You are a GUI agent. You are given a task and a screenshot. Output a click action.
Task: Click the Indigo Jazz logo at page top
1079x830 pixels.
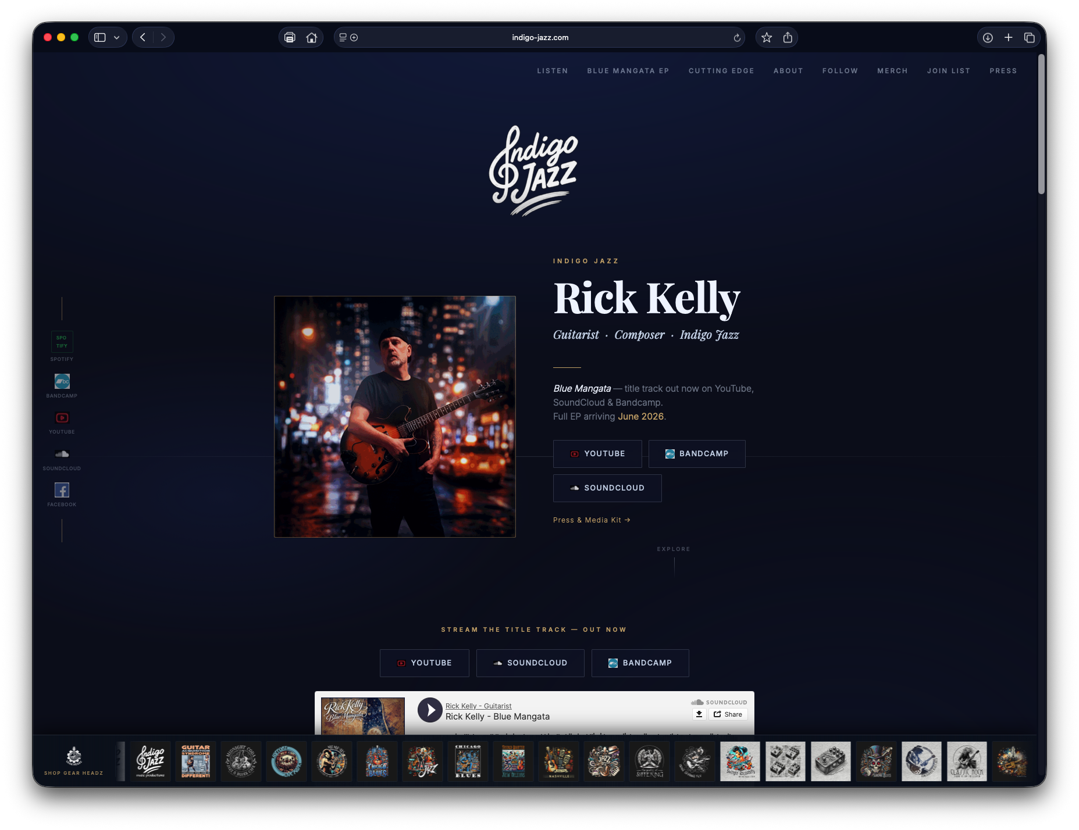tap(533, 170)
